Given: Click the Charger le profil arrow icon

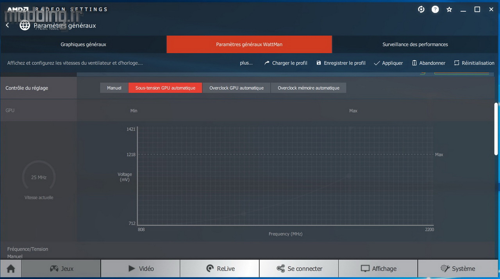Looking at the screenshot, I should pyautogui.click(x=267, y=63).
